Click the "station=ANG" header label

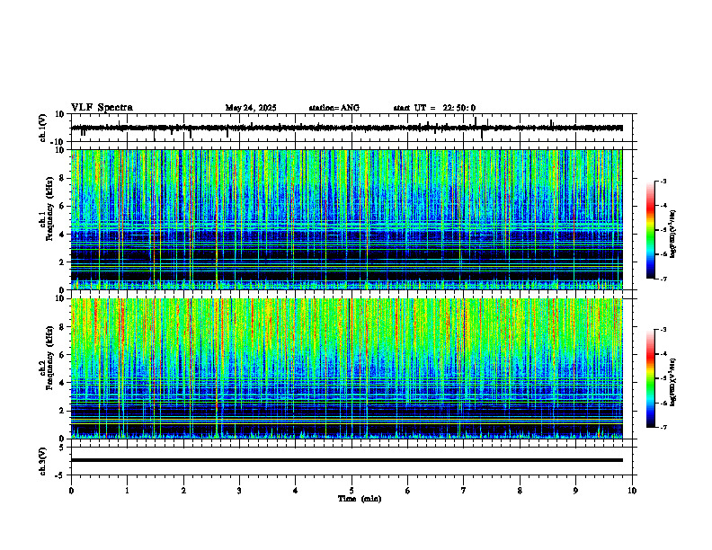click(x=334, y=108)
